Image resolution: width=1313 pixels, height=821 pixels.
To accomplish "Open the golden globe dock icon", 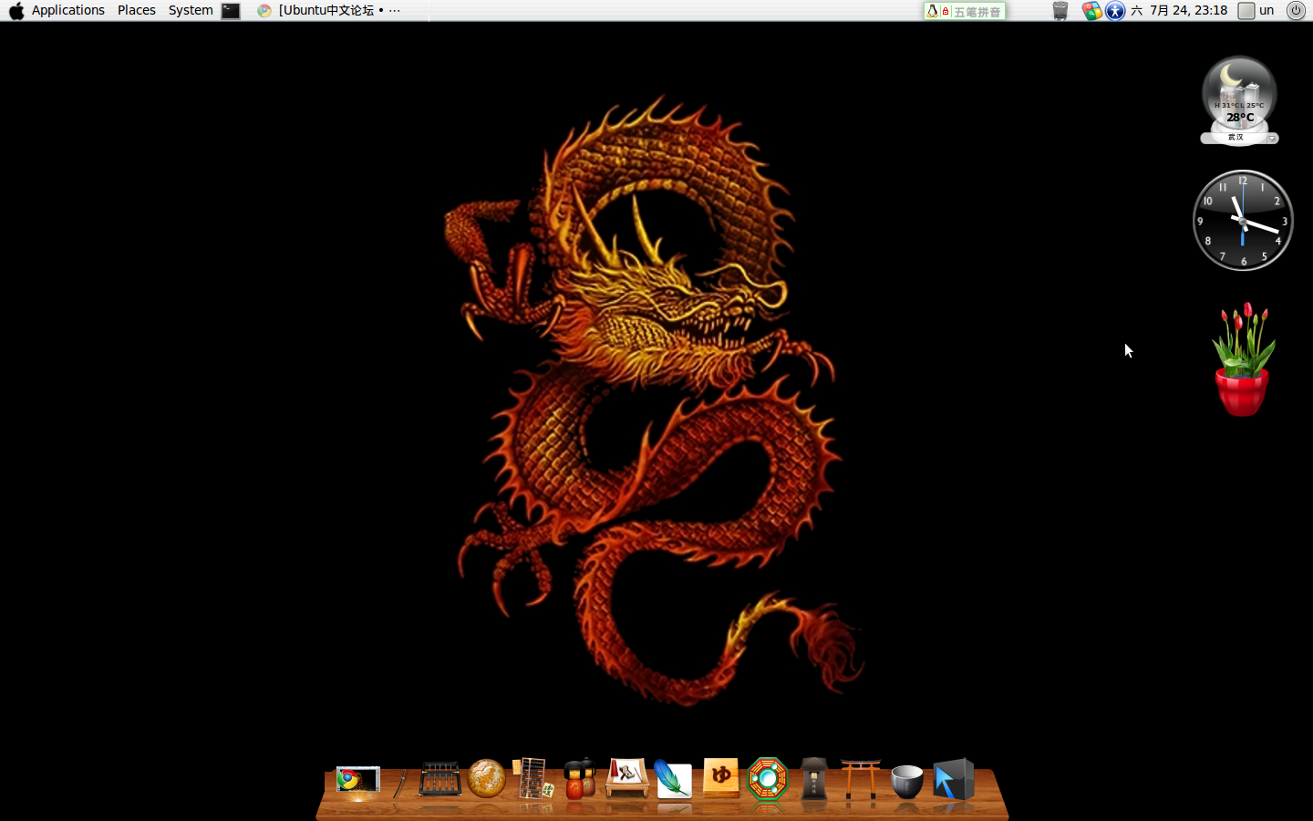I will [487, 779].
